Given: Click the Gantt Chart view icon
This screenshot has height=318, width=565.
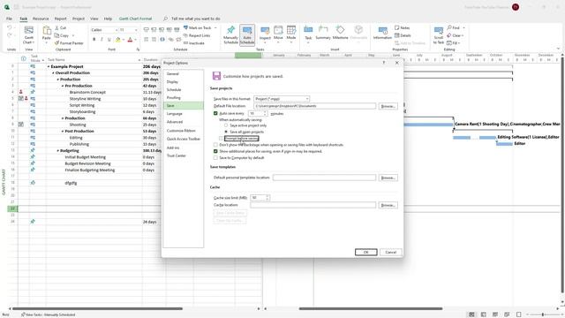Looking at the screenshot, I should (x=28, y=34).
